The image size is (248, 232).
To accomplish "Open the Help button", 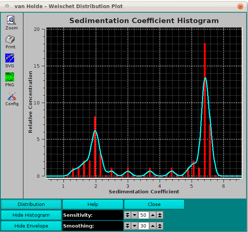I will coord(93,204).
